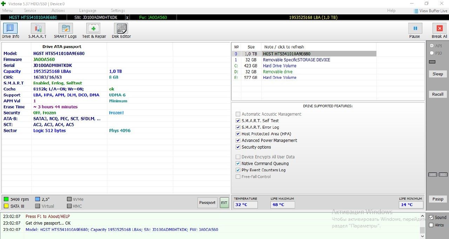
Task: Click the small indicator below PIO
Action: pyautogui.click(x=432, y=62)
